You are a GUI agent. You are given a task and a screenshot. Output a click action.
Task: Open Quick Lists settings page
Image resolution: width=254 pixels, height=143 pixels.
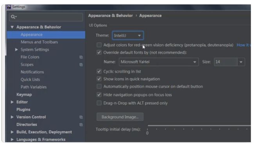click(30, 79)
